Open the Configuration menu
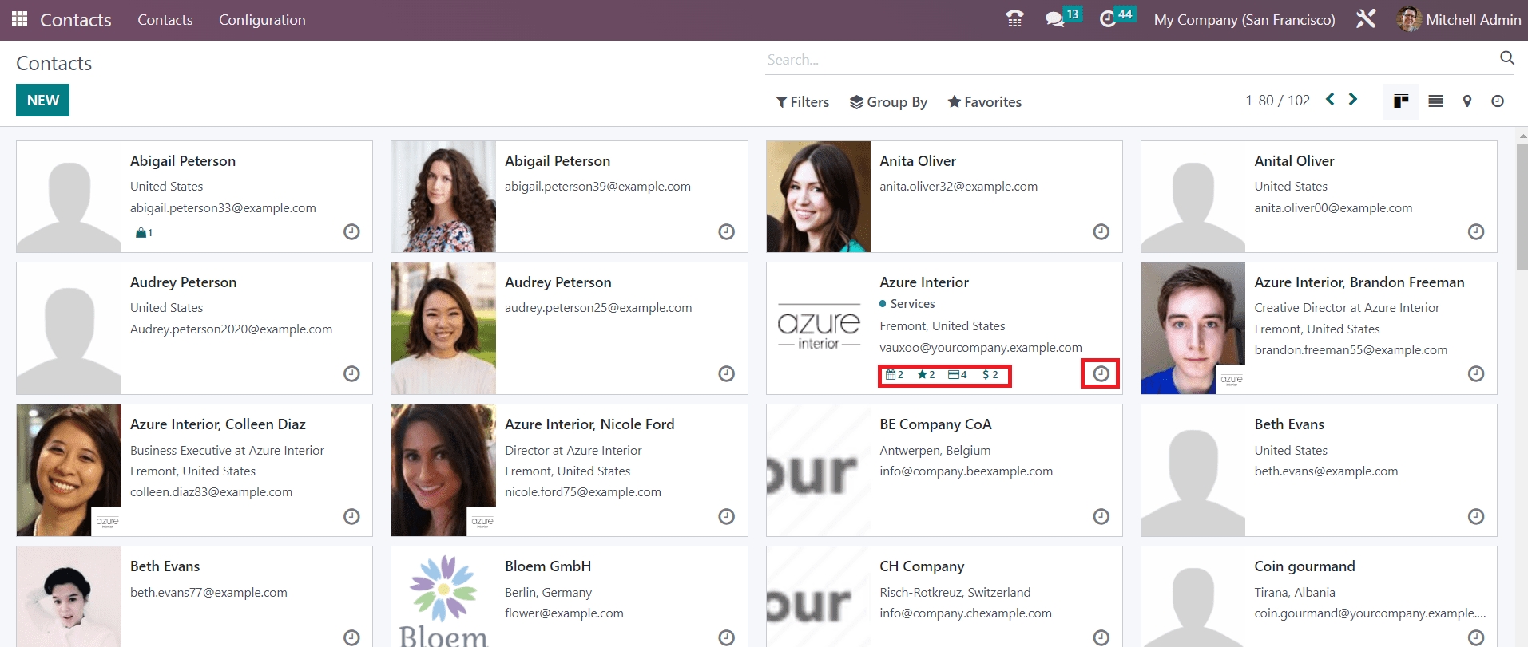Viewport: 1528px width, 647px height. pos(262,20)
